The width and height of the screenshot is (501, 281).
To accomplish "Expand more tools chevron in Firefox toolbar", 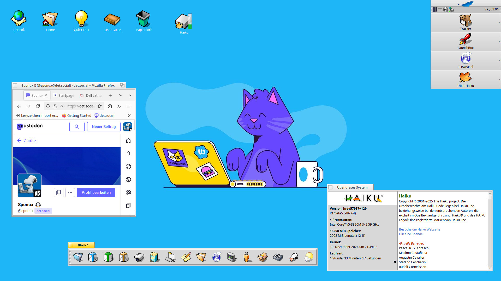I will coord(119,106).
